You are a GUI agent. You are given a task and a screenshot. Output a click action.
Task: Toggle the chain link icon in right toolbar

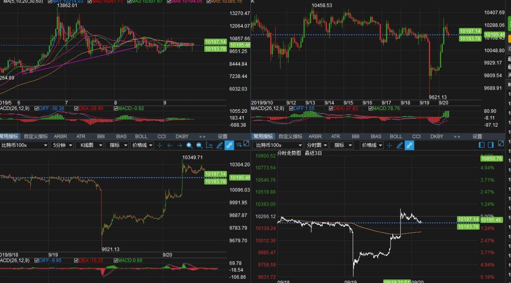coord(410,145)
